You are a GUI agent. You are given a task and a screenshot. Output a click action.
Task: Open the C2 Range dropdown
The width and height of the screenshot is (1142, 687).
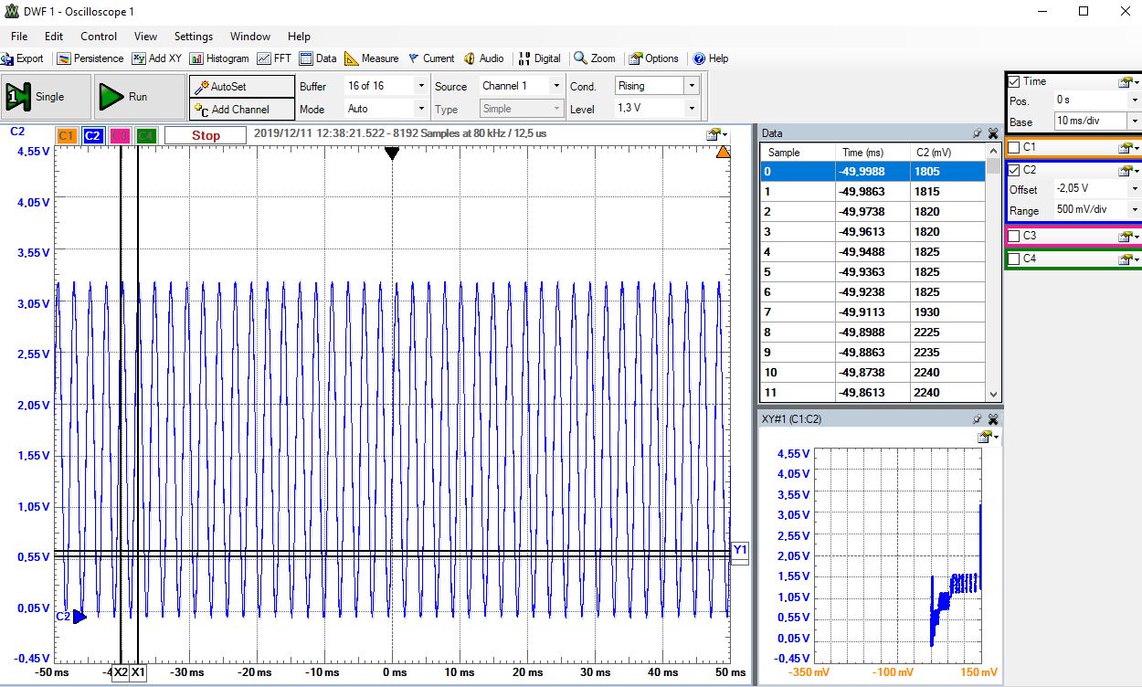click(x=1135, y=210)
